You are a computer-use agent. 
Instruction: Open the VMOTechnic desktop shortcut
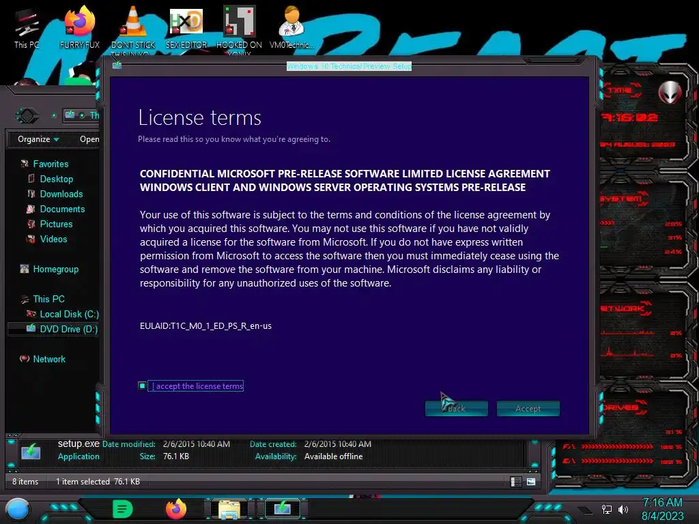[x=292, y=27]
